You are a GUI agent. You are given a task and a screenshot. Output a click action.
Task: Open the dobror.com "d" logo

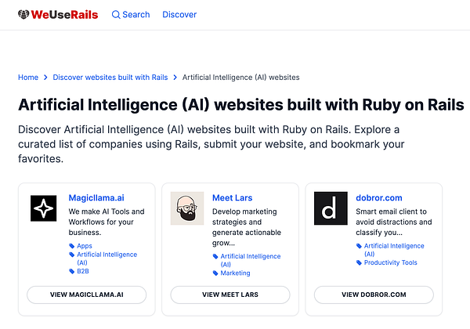click(331, 208)
